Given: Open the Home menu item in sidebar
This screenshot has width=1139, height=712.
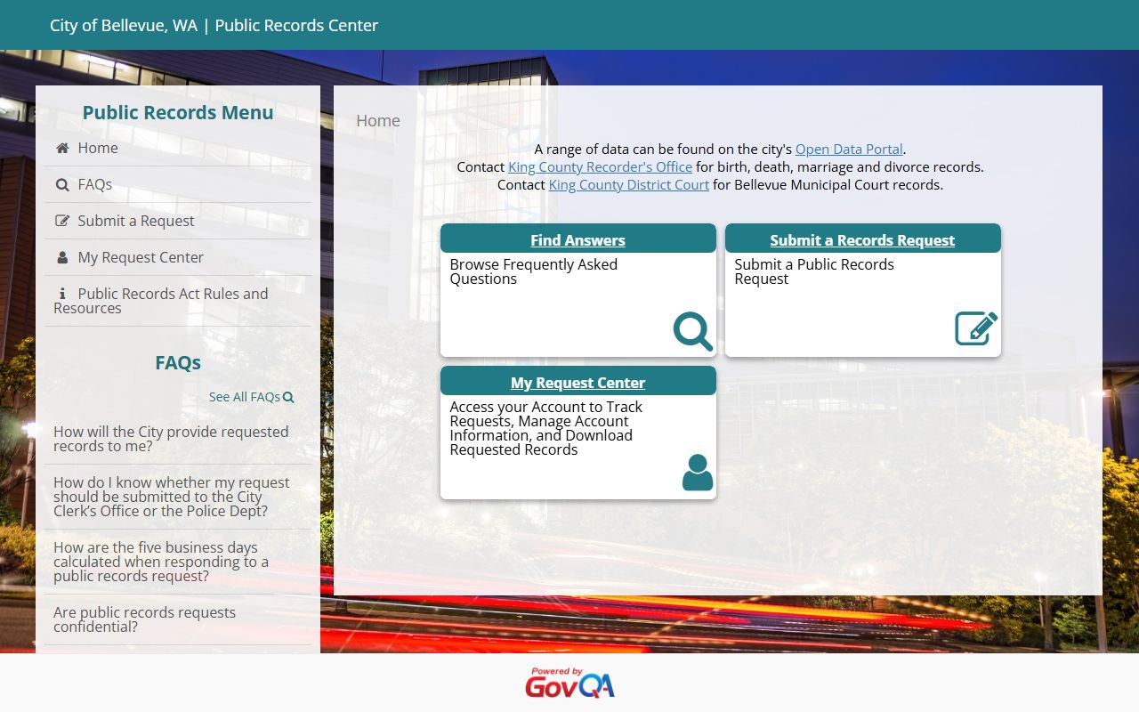Looking at the screenshot, I should (98, 148).
